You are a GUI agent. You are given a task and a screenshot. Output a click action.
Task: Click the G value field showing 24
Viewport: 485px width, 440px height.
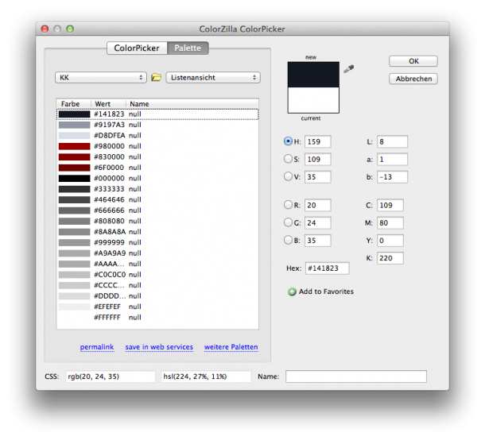tap(318, 223)
